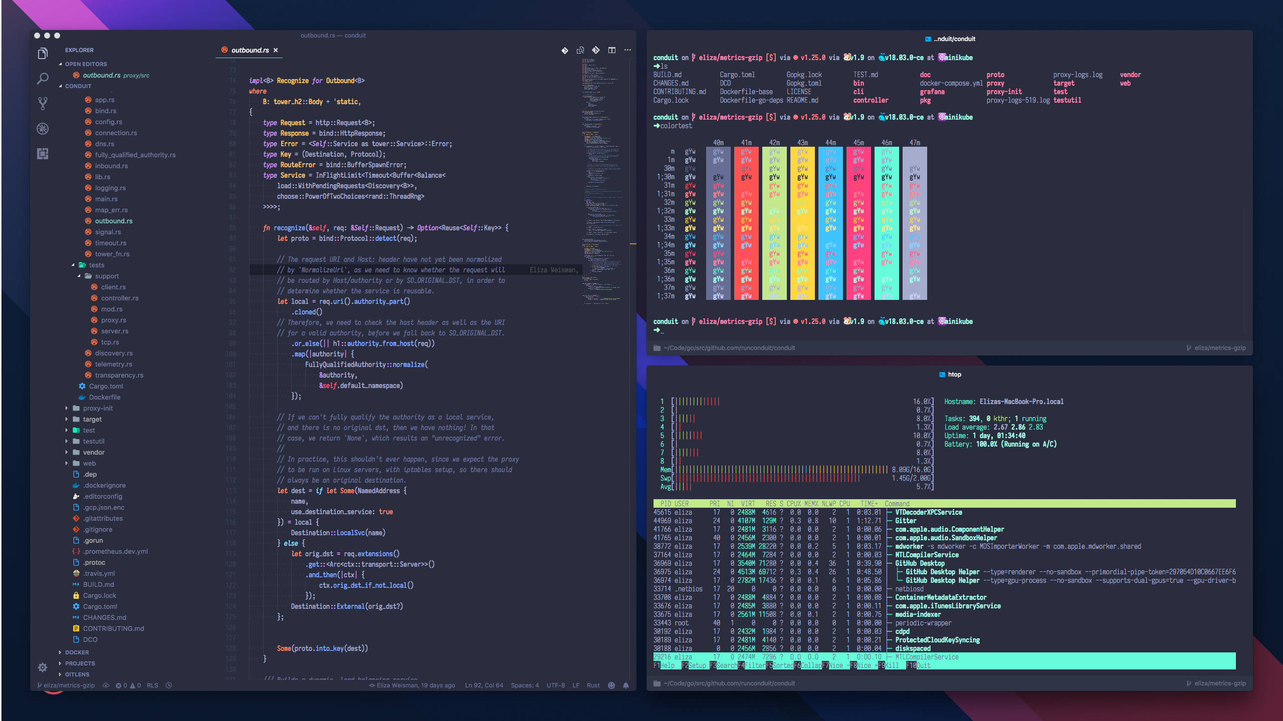
Task: Click the third GitLens diamond toolbar icon
Action: [596, 50]
